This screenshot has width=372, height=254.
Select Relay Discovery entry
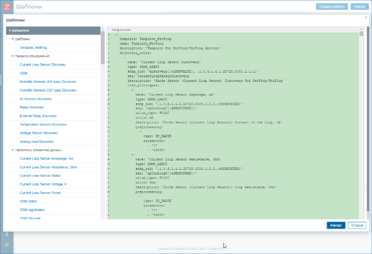[32, 107]
